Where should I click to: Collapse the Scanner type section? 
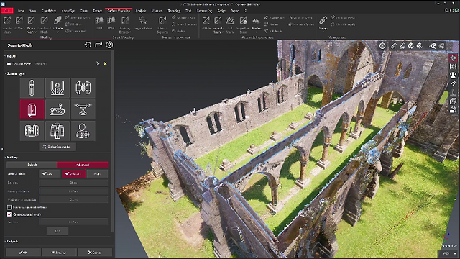(x=5, y=73)
